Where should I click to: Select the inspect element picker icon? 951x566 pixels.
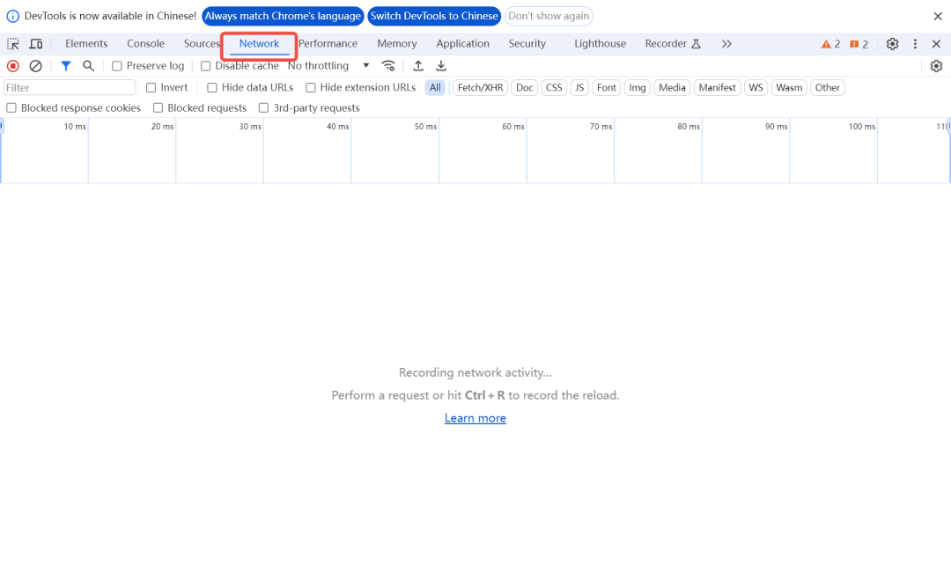click(x=13, y=44)
